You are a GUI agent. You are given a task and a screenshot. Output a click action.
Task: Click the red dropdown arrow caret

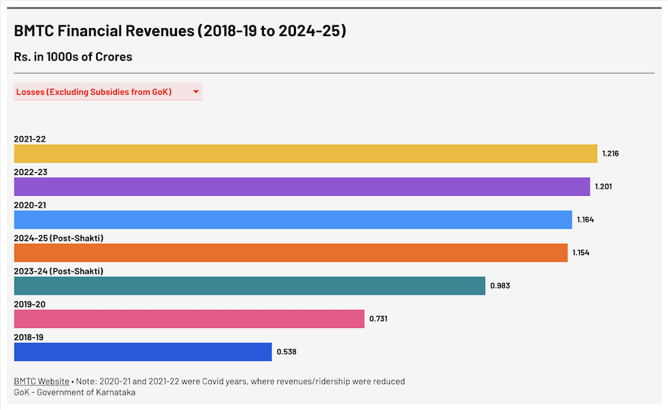pos(196,92)
